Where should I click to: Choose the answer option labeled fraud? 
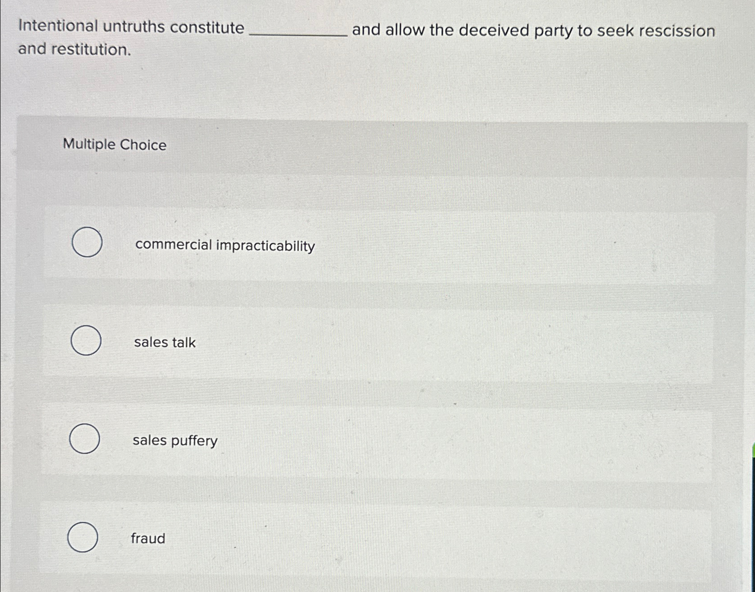147,538
